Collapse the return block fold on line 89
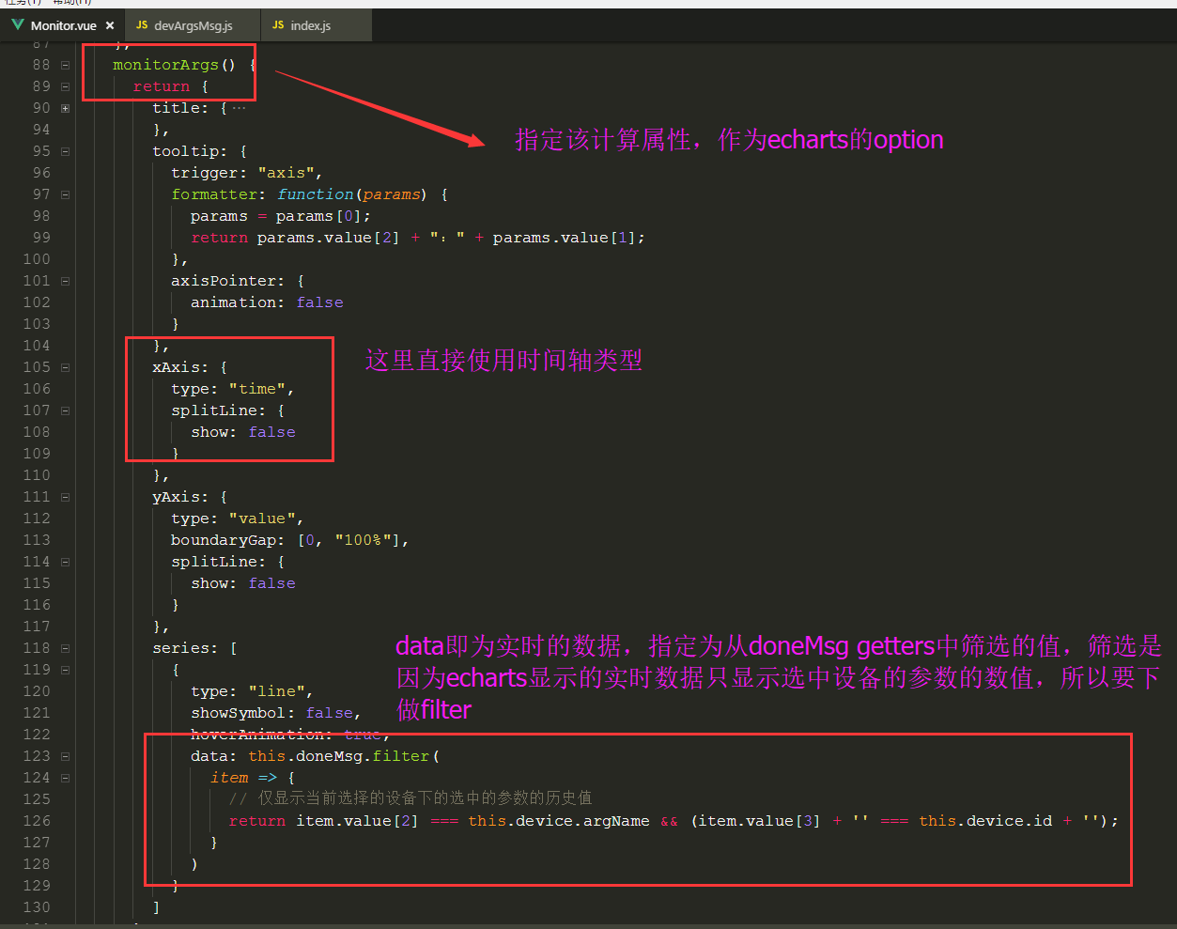This screenshot has width=1177, height=929. [65, 86]
